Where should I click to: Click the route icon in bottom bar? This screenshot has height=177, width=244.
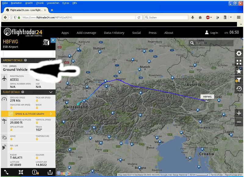[x=6, y=172]
